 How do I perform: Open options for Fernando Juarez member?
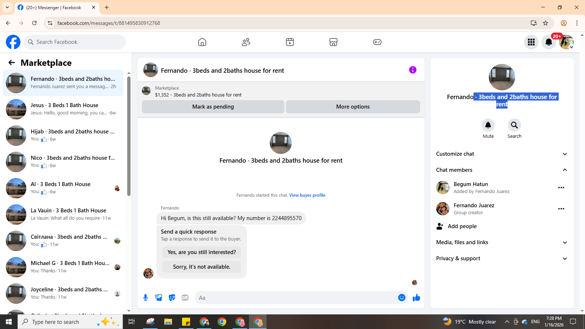[x=561, y=209]
